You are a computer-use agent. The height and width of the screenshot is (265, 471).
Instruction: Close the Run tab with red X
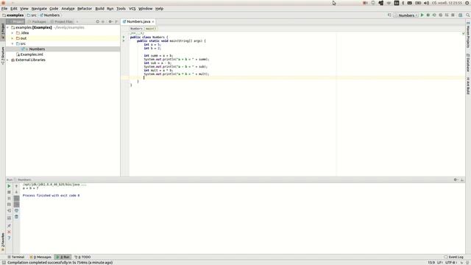[x=9, y=232]
